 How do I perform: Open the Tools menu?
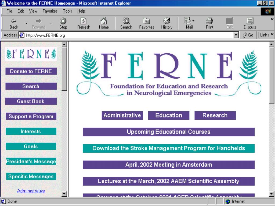point(67,11)
